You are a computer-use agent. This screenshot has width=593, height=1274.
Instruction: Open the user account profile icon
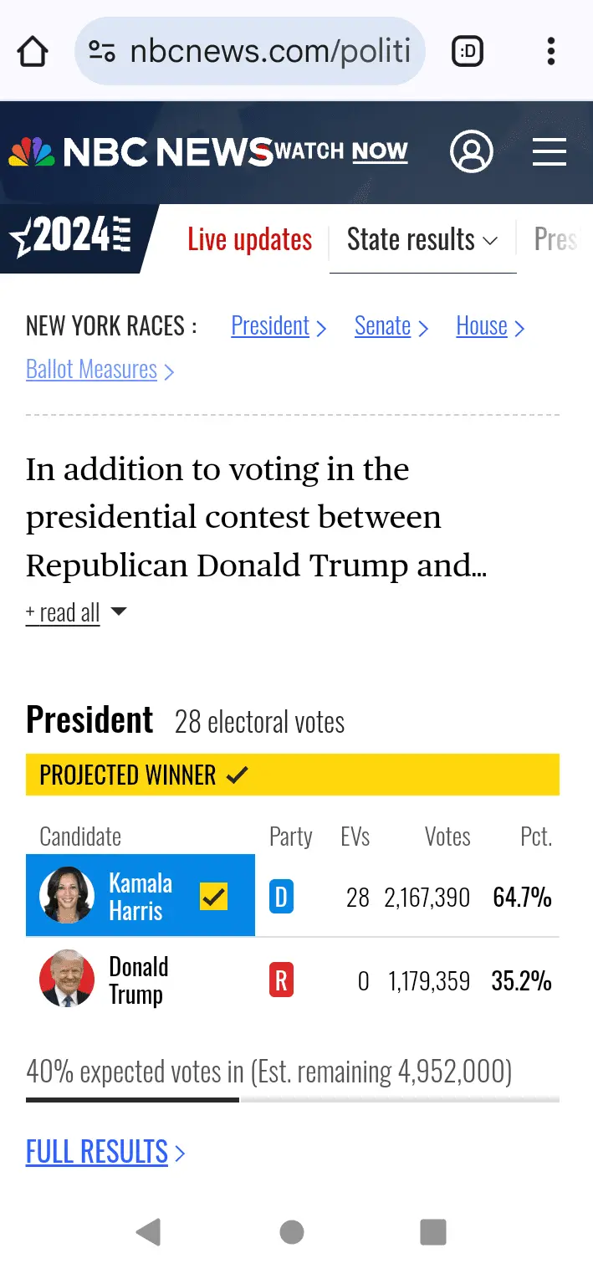click(x=472, y=152)
